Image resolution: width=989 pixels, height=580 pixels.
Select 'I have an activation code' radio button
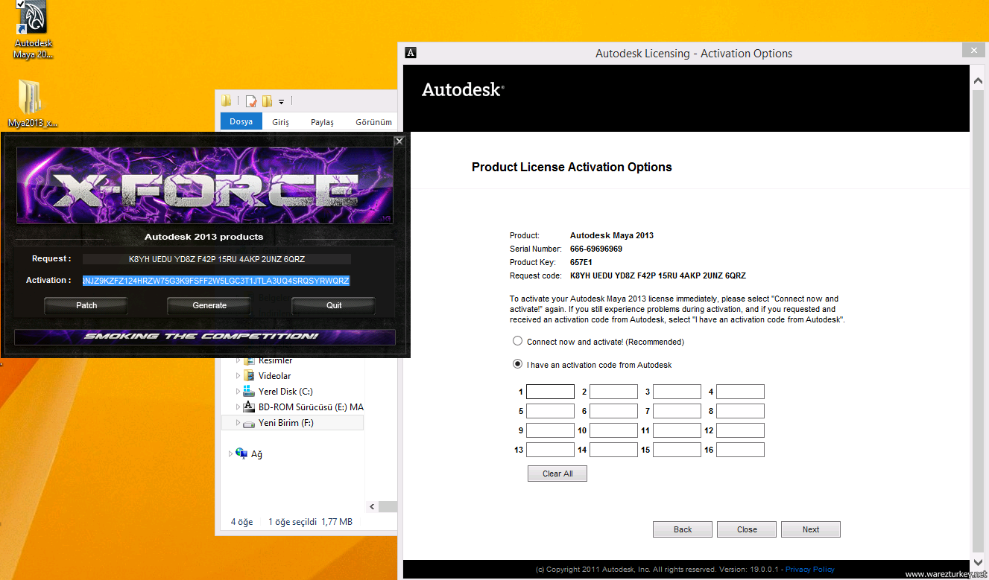coord(517,365)
